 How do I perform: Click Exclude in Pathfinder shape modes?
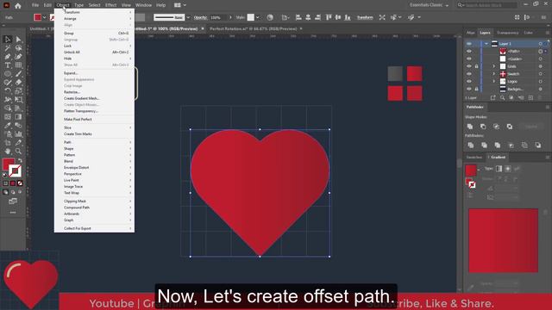[510, 127]
